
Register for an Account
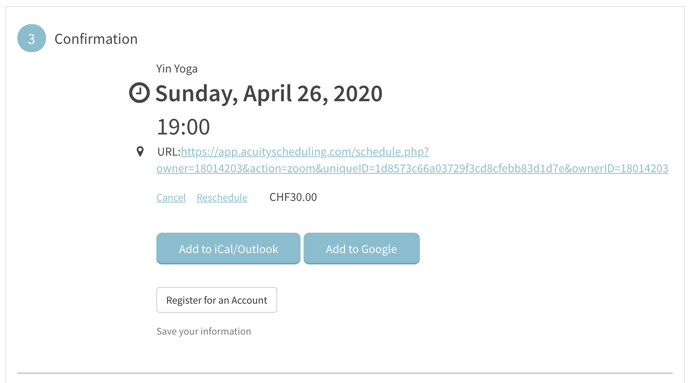click(217, 300)
